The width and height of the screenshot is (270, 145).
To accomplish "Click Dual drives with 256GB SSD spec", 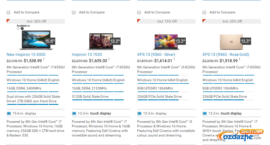I will pos(33,99).
